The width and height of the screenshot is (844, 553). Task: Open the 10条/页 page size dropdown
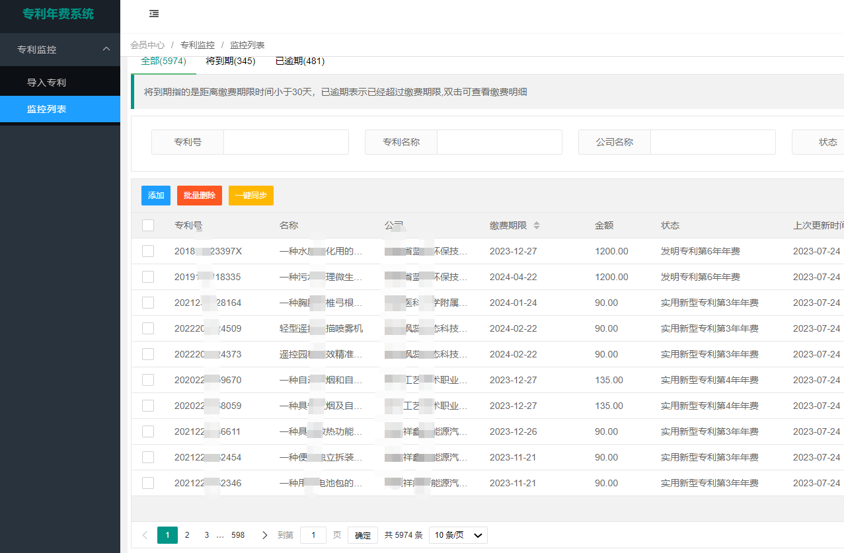pyautogui.click(x=457, y=535)
